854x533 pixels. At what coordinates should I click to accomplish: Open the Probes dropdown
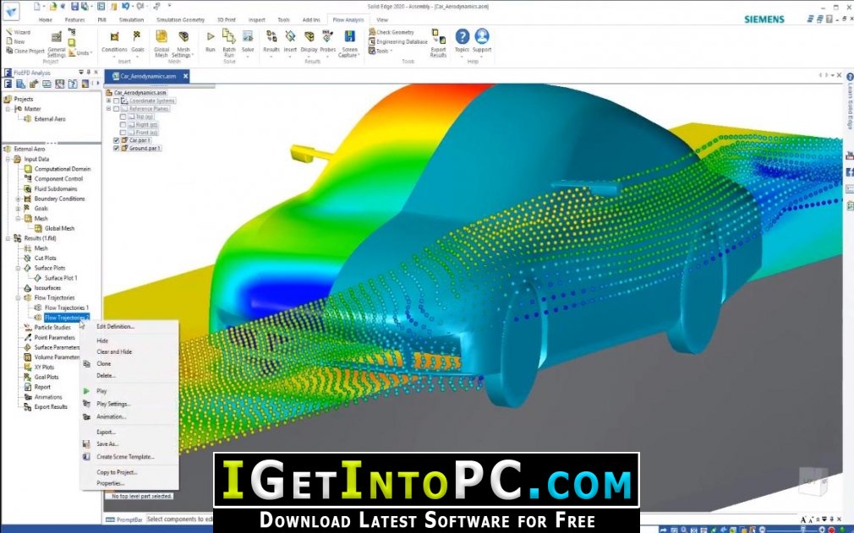(x=327, y=42)
